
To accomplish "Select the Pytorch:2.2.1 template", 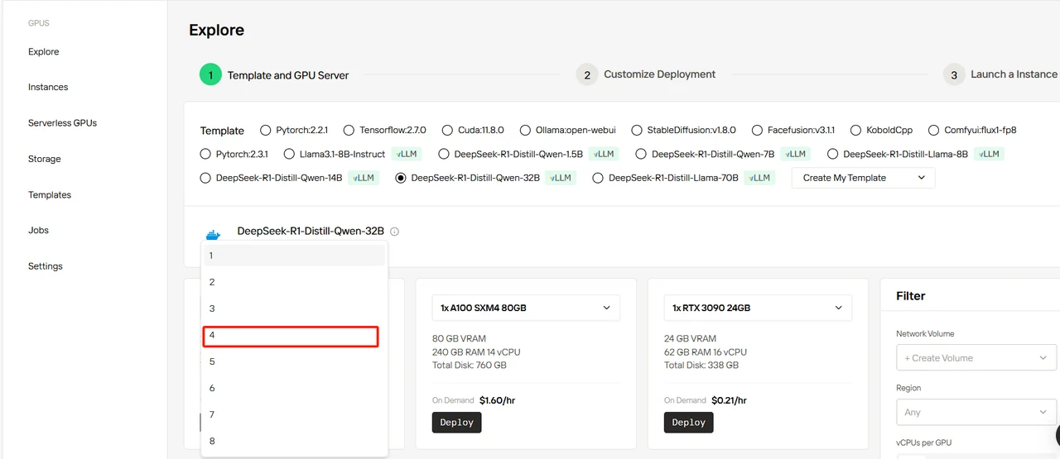I will [x=265, y=130].
